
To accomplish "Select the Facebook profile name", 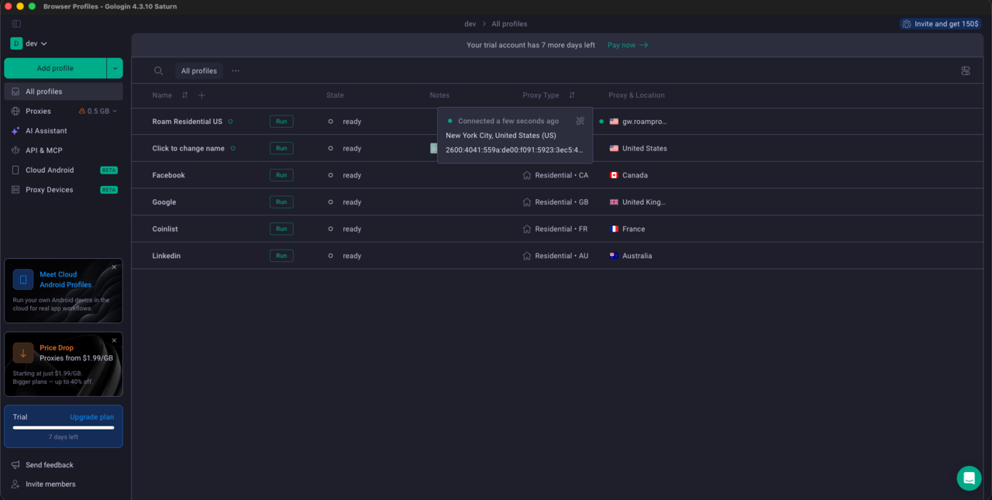I will [168, 175].
